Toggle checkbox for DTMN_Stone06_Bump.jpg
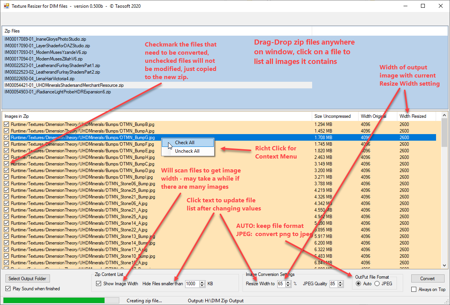Viewport: 450px width, 305px height. tap(6, 184)
